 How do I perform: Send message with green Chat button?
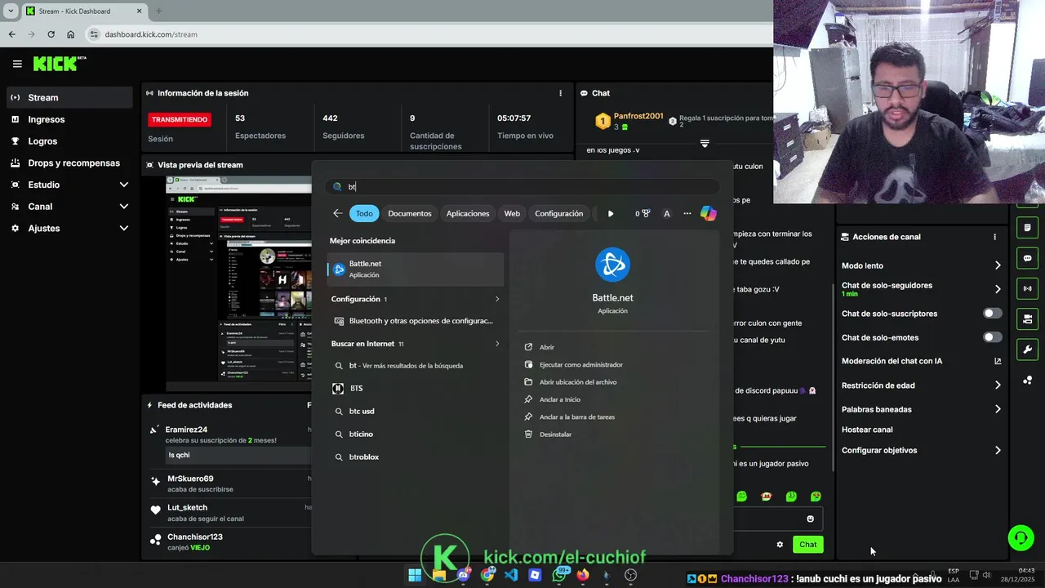click(807, 545)
